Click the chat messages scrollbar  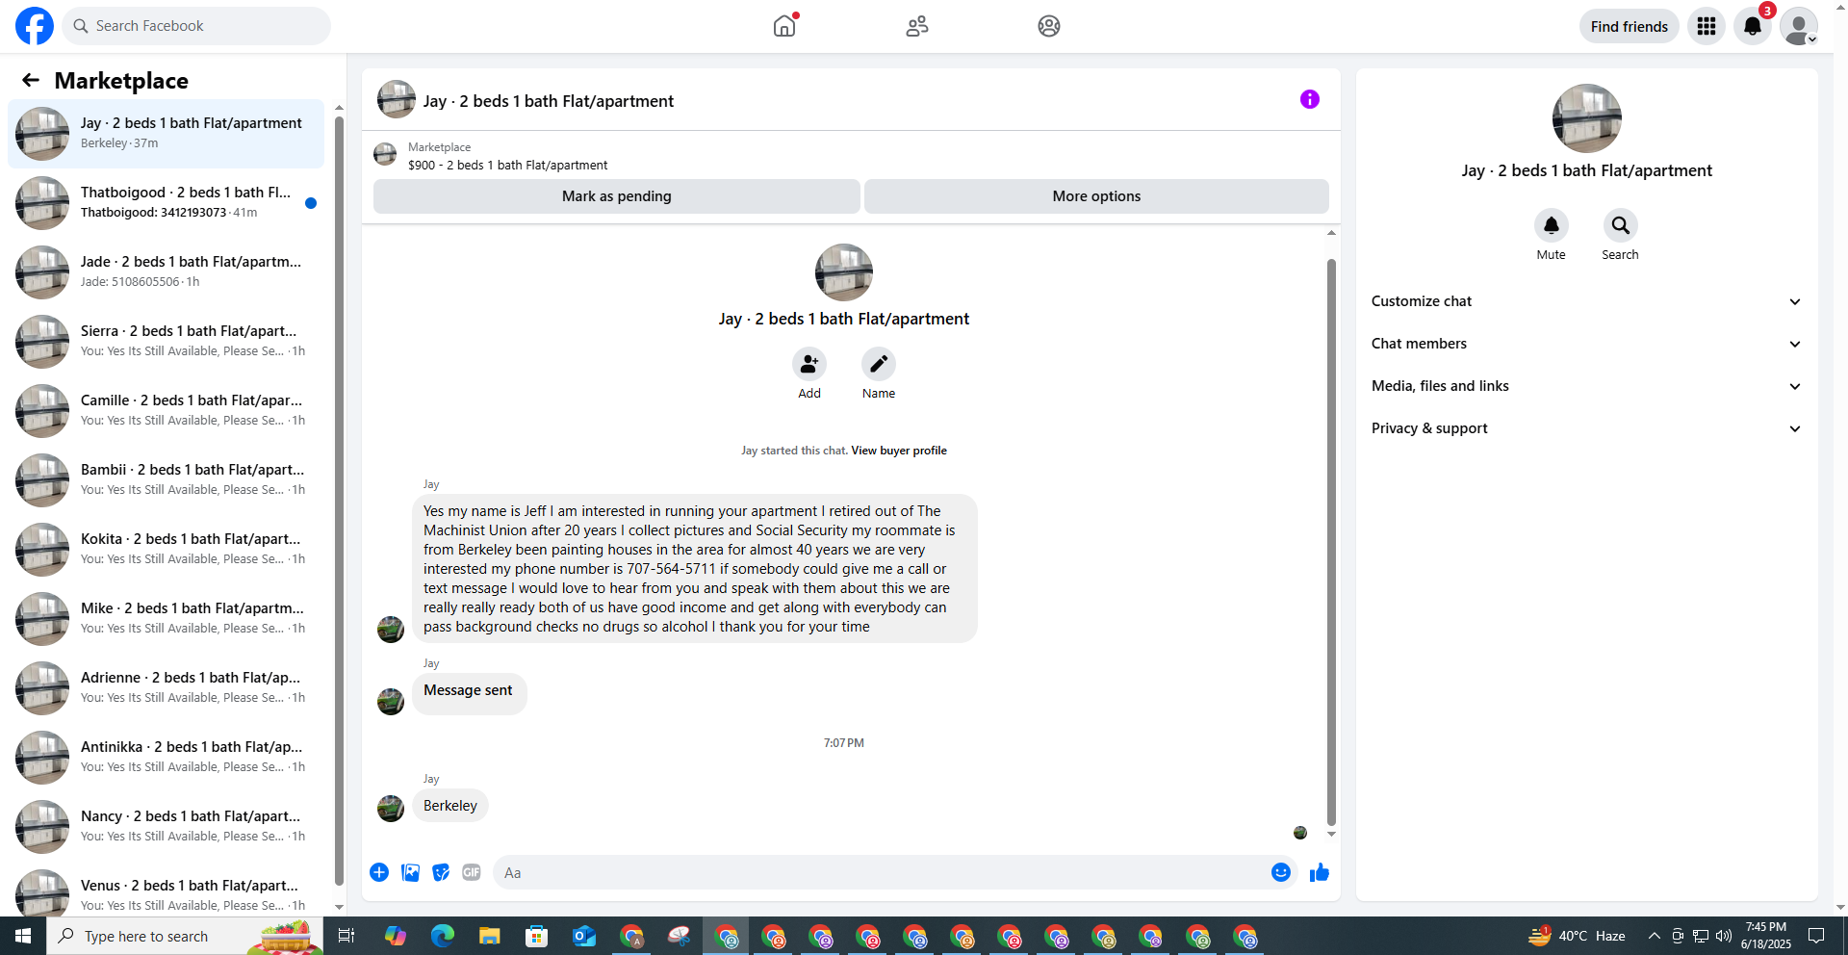1331,541
